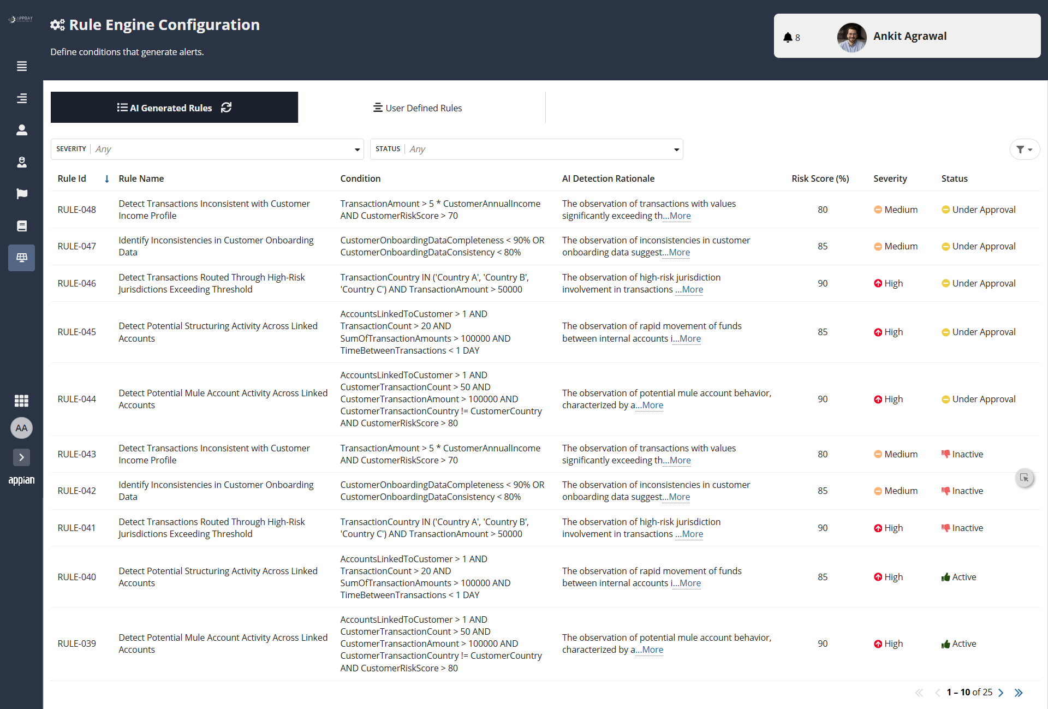Jump to the last page of rules
Image resolution: width=1048 pixels, height=709 pixels.
tap(1019, 693)
